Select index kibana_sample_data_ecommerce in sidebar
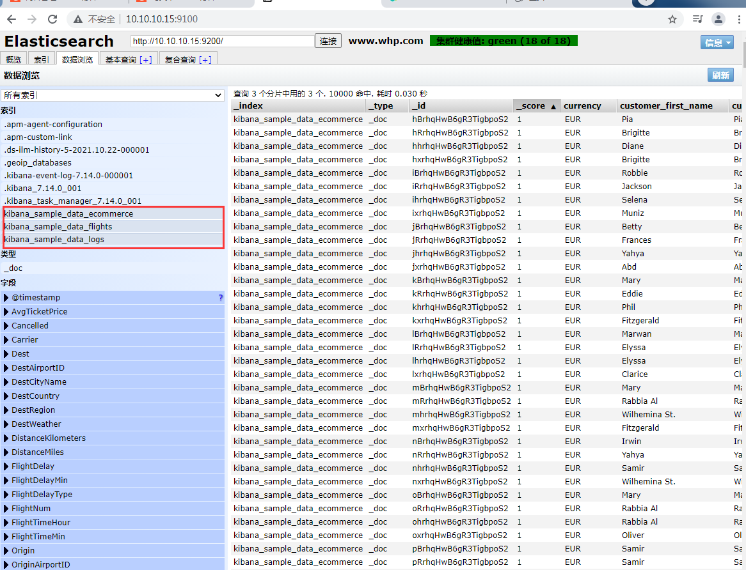Viewport: 746px width, 570px height. click(x=113, y=213)
